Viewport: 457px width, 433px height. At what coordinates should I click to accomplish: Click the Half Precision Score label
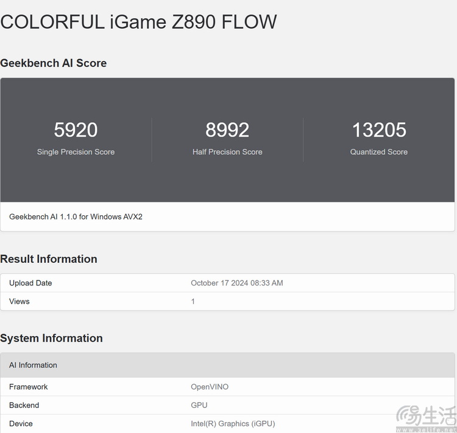click(227, 152)
